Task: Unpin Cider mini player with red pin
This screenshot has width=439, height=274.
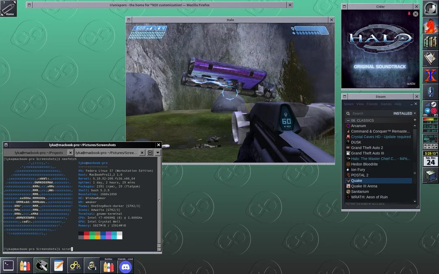Action: point(409,13)
